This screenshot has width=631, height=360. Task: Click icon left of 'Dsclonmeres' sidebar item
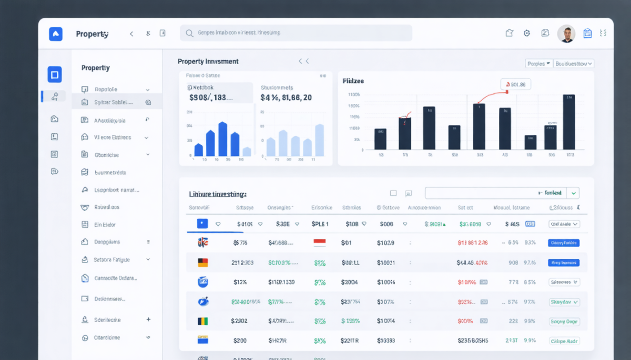(85, 299)
